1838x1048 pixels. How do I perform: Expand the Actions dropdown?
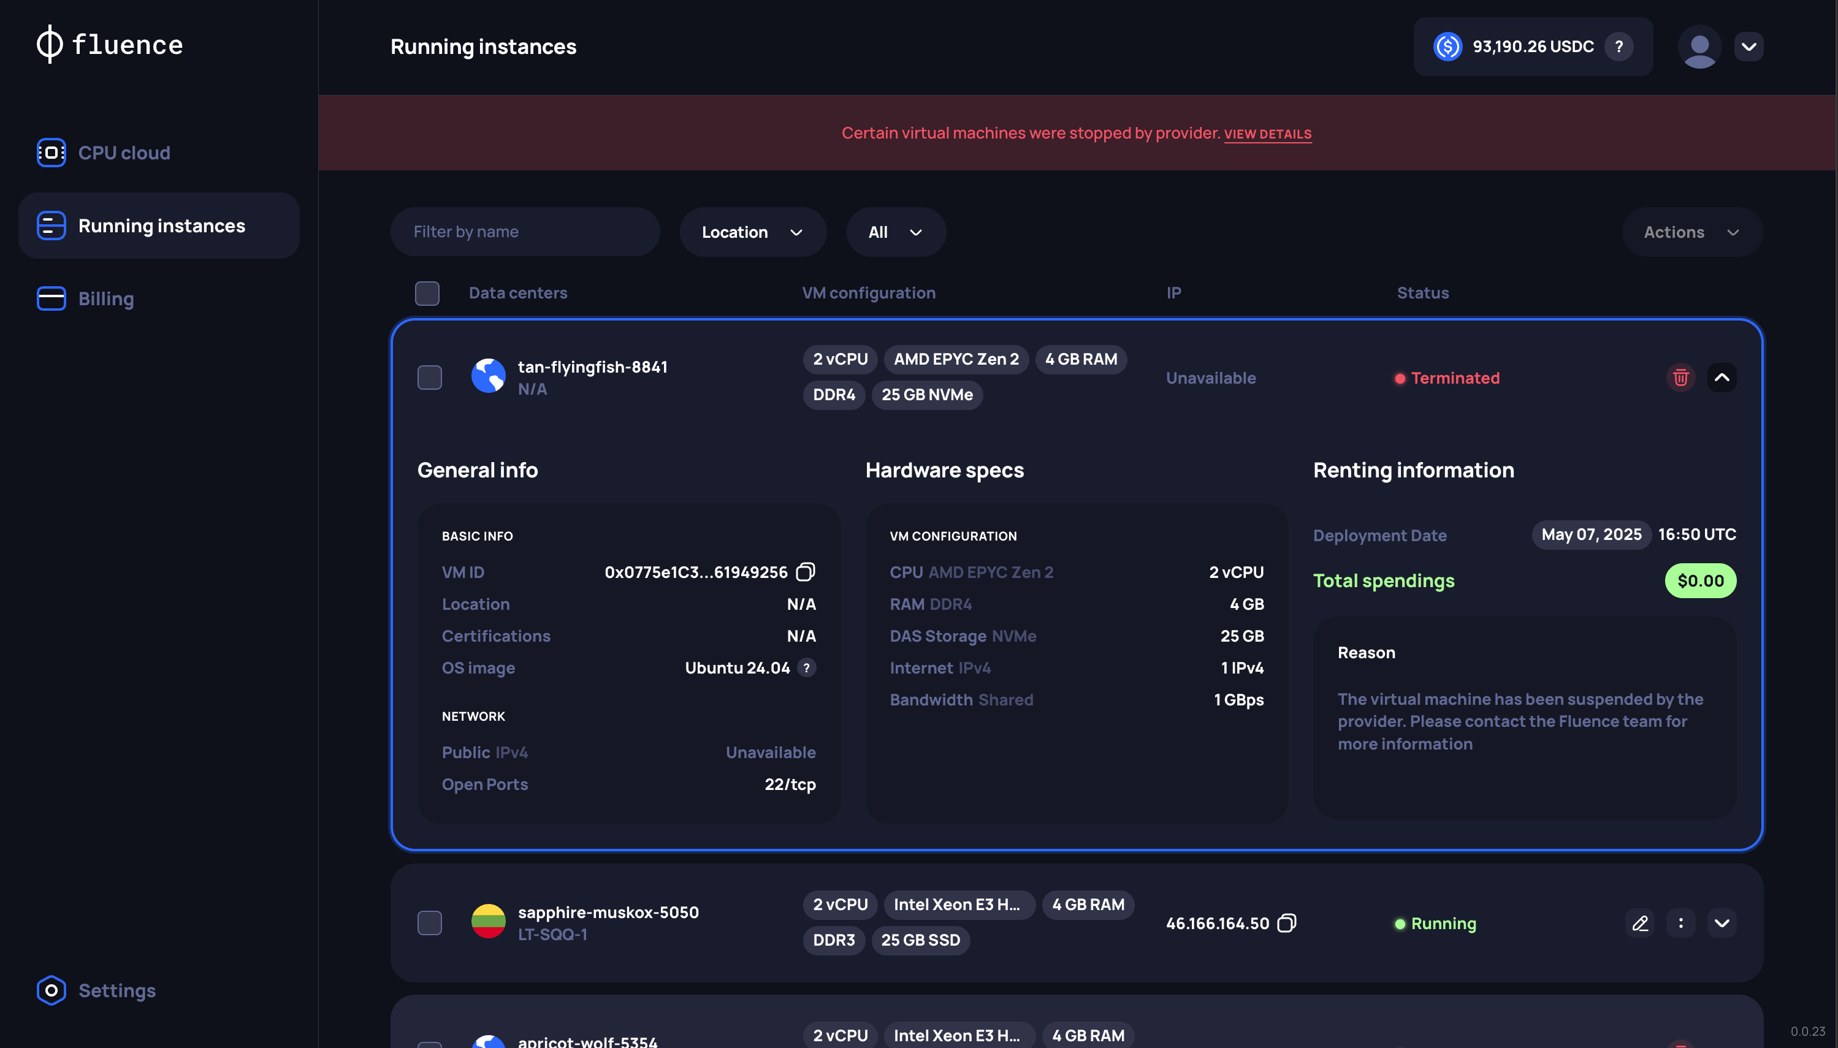pyautogui.click(x=1691, y=232)
